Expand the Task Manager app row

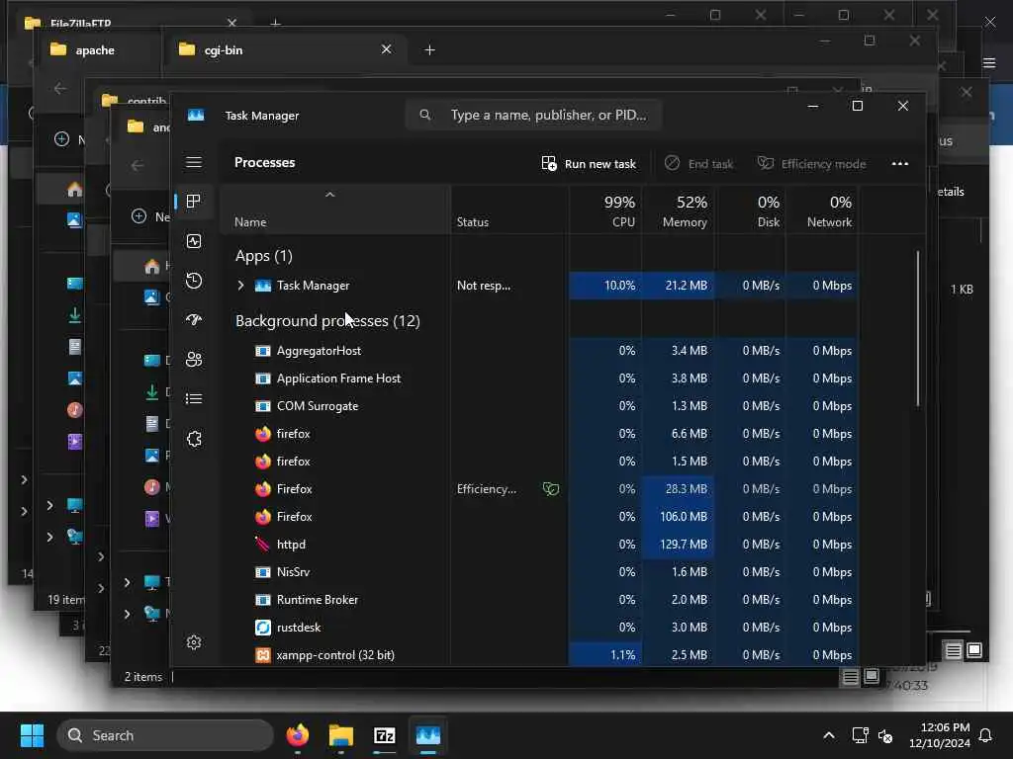coord(240,286)
